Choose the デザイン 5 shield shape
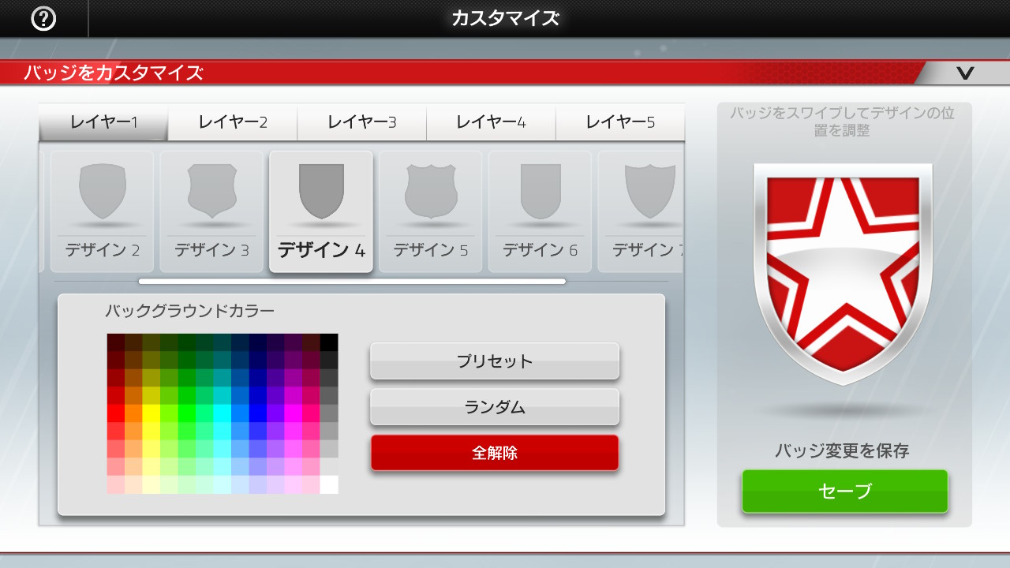The image size is (1010, 568). pyautogui.click(x=431, y=211)
